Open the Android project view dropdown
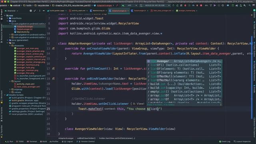The width and height of the screenshot is (256, 144). 12,11
